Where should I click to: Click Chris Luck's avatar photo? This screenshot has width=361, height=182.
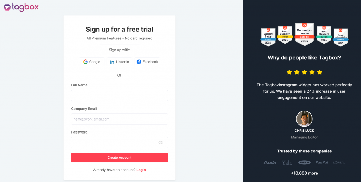(x=304, y=119)
